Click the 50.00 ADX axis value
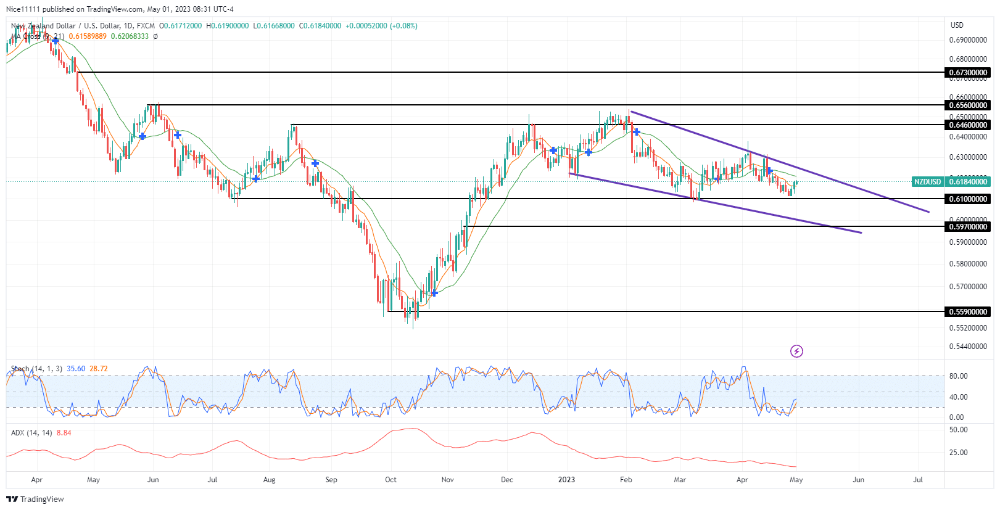This screenshot has width=1000, height=510. pyautogui.click(x=958, y=430)
